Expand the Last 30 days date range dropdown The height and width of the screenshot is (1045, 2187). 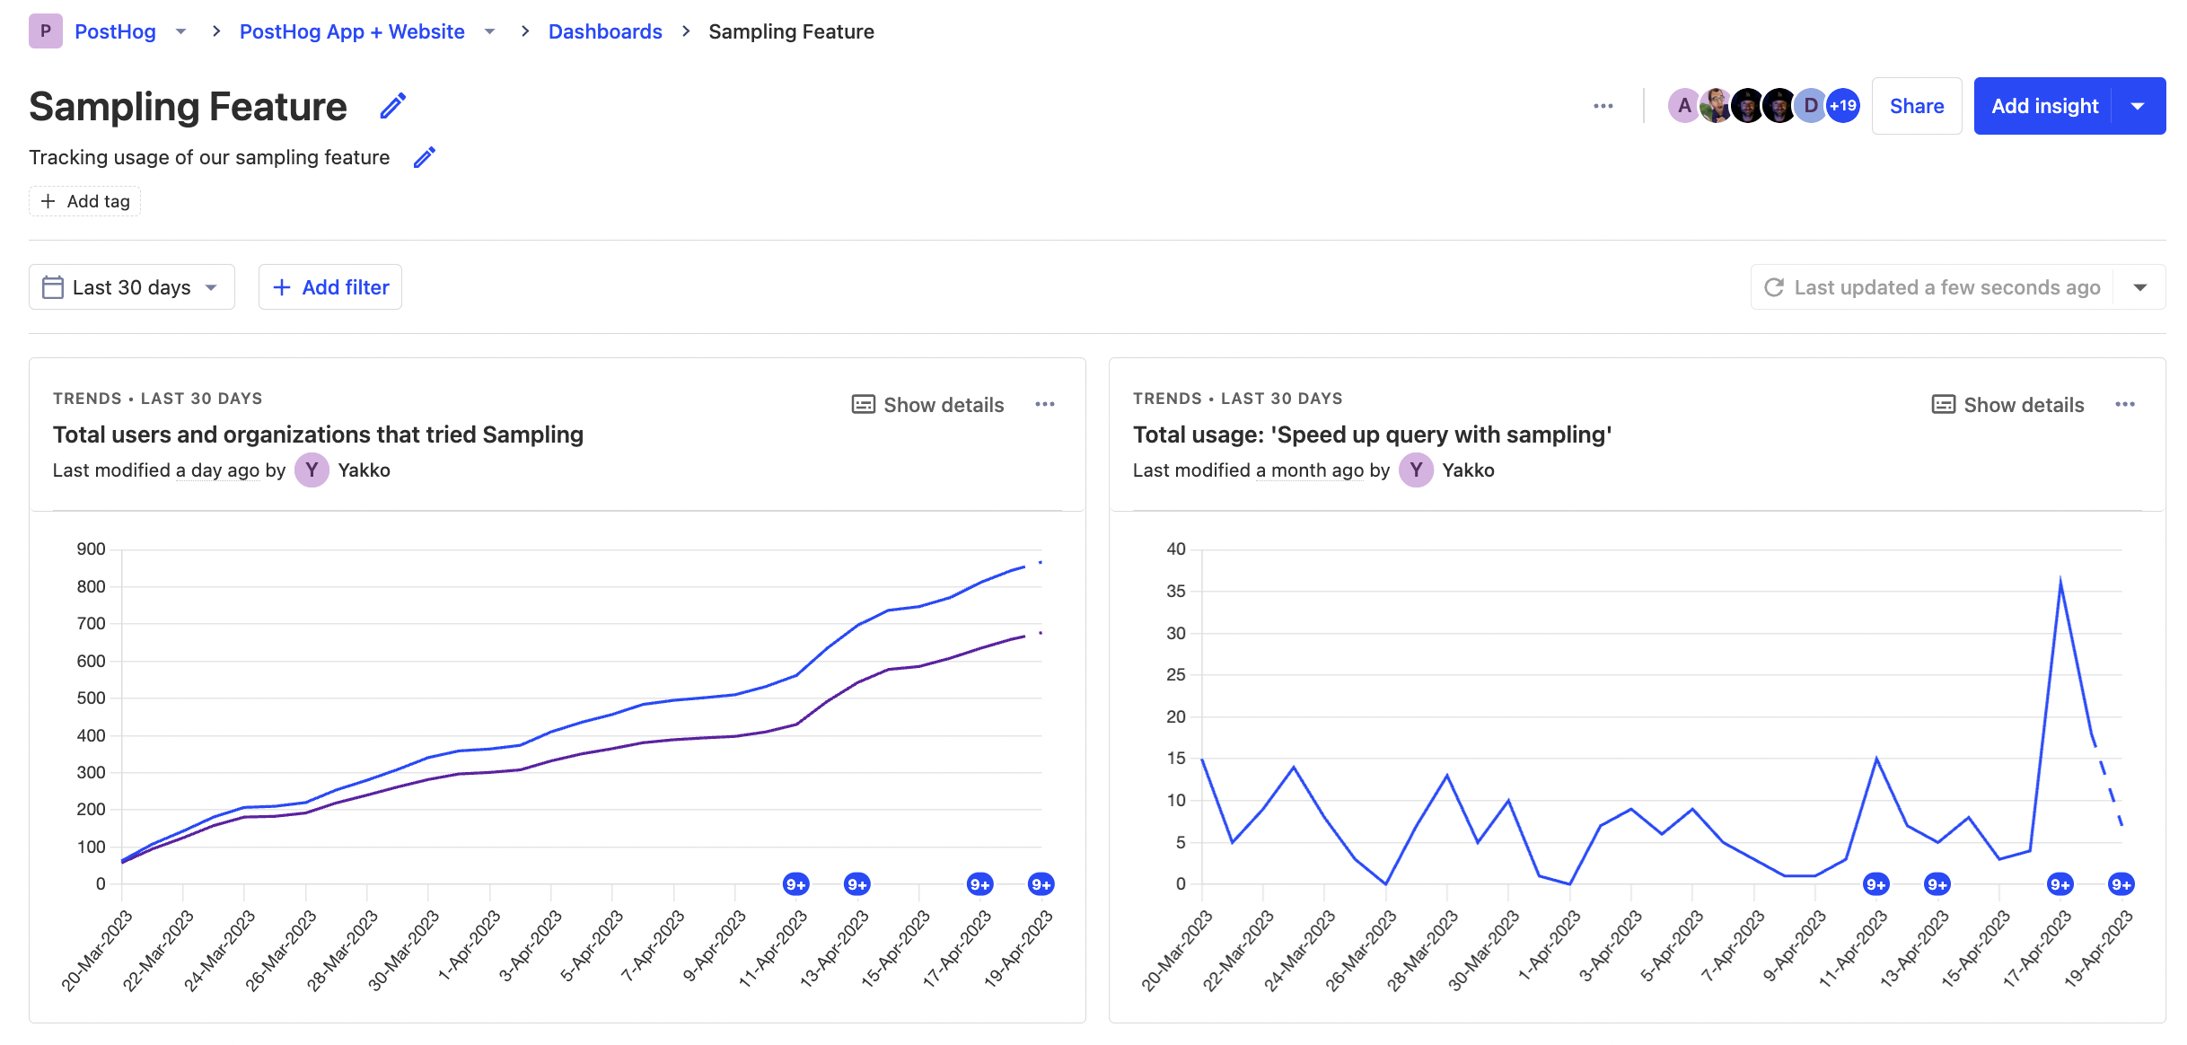132,287
